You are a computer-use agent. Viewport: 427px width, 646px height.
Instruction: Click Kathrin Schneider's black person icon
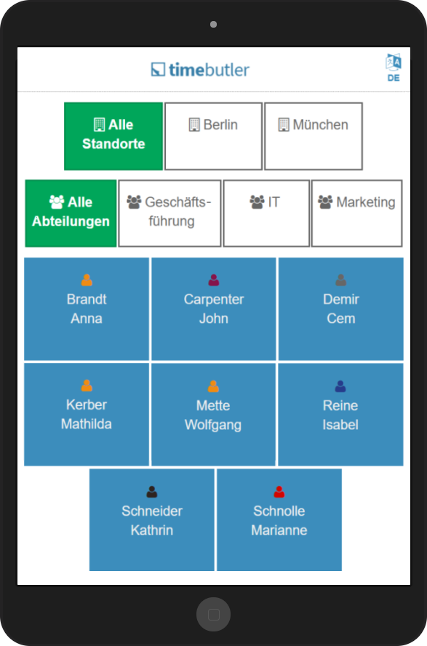coord(152,492)
